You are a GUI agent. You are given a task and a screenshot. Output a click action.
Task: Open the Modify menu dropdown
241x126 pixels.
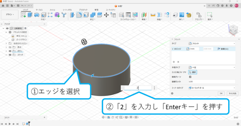[93, 19]
